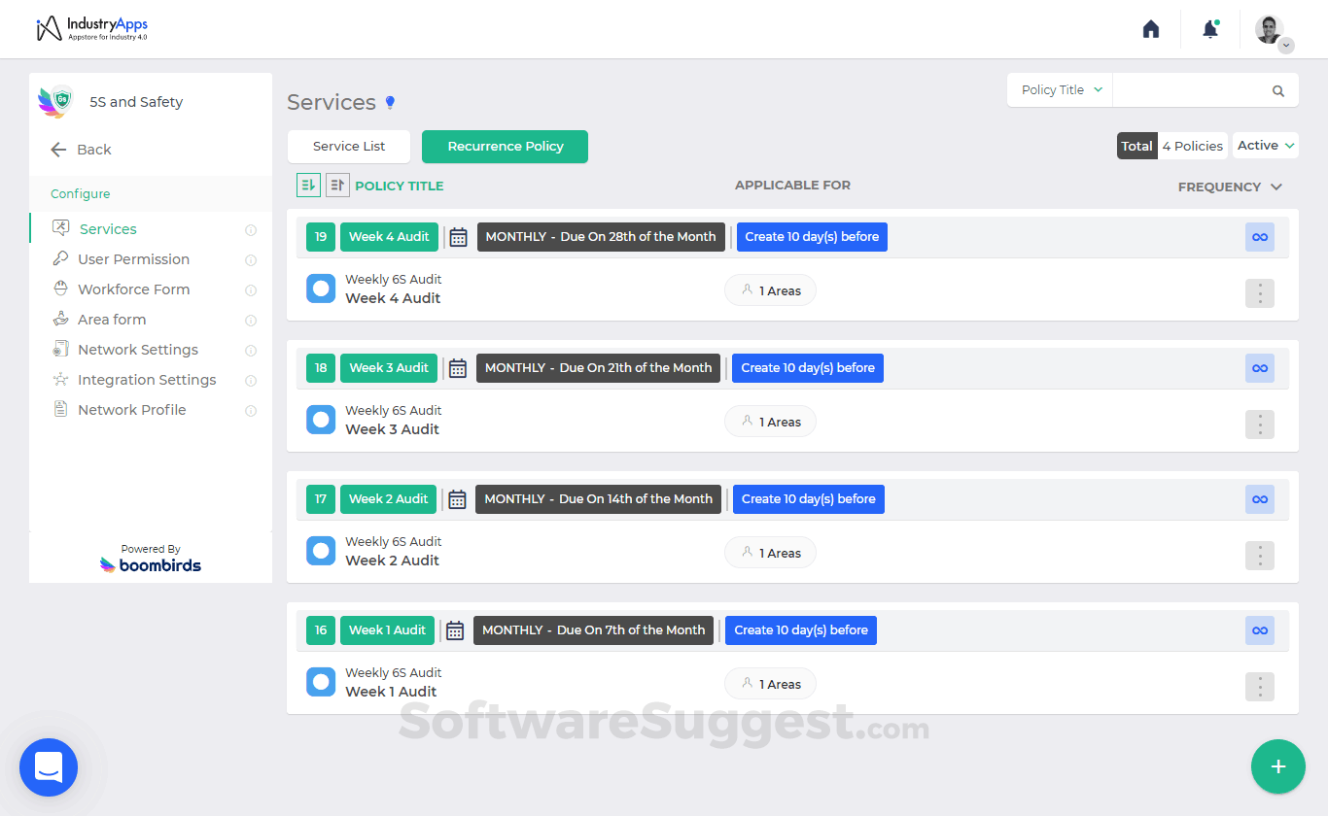Screen dimensions: 1328x816
Task: Open the user profile avatar menu
Action: [1270, 30]
